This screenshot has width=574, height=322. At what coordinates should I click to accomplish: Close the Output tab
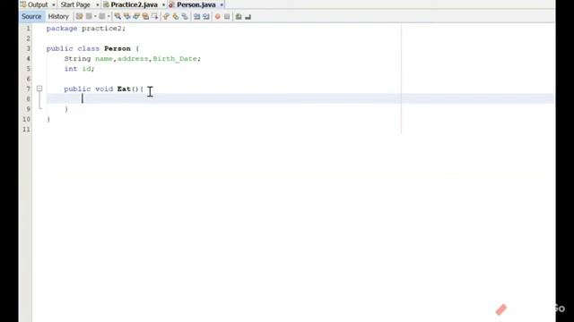54,5
